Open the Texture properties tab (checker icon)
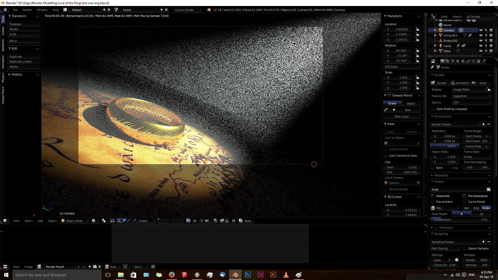 click(479, 61)
